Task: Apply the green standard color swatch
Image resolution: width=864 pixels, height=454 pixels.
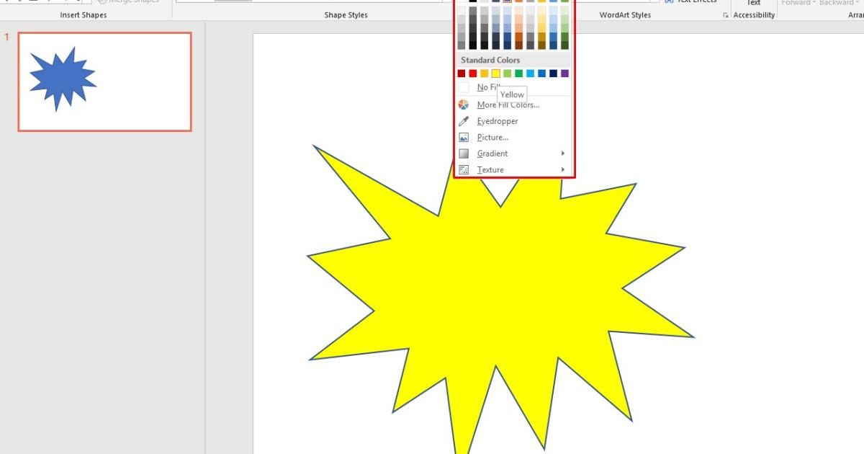Action: [518, 74]
